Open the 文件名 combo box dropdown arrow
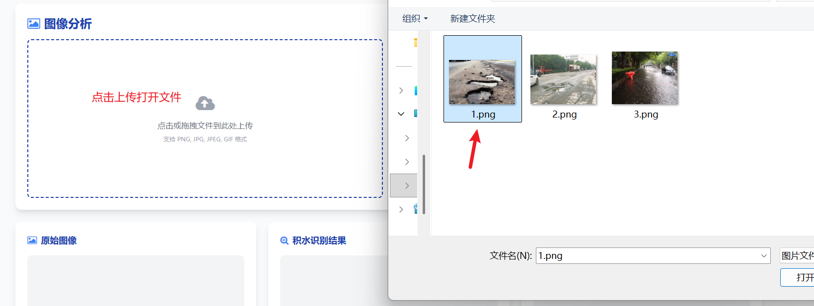Screen dimensions: 814x306 click(x=764, y=256)
